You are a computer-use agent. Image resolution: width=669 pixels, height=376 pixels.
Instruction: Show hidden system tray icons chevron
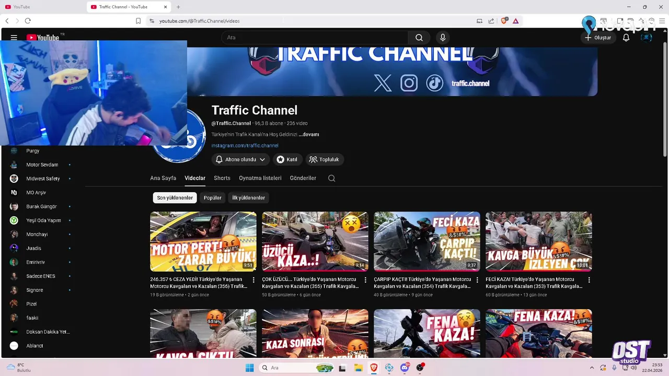point(592,368)
